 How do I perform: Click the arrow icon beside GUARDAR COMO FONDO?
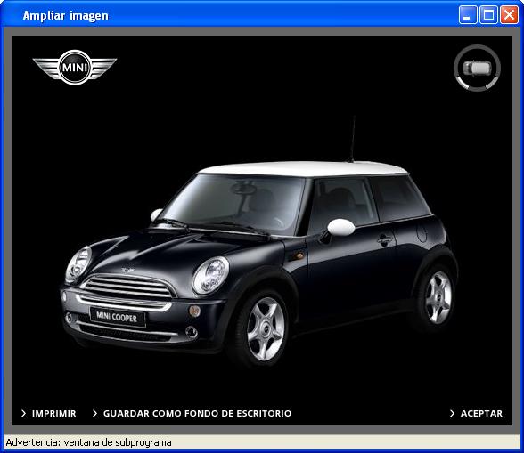click(x=94, y=413)
